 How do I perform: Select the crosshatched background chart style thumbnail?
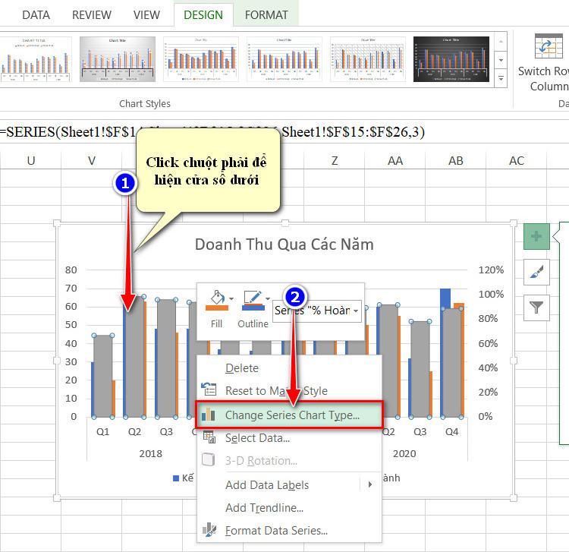click(x=368, y=59)
